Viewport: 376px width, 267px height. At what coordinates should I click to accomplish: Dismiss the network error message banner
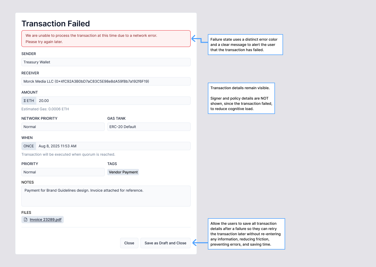106,39
